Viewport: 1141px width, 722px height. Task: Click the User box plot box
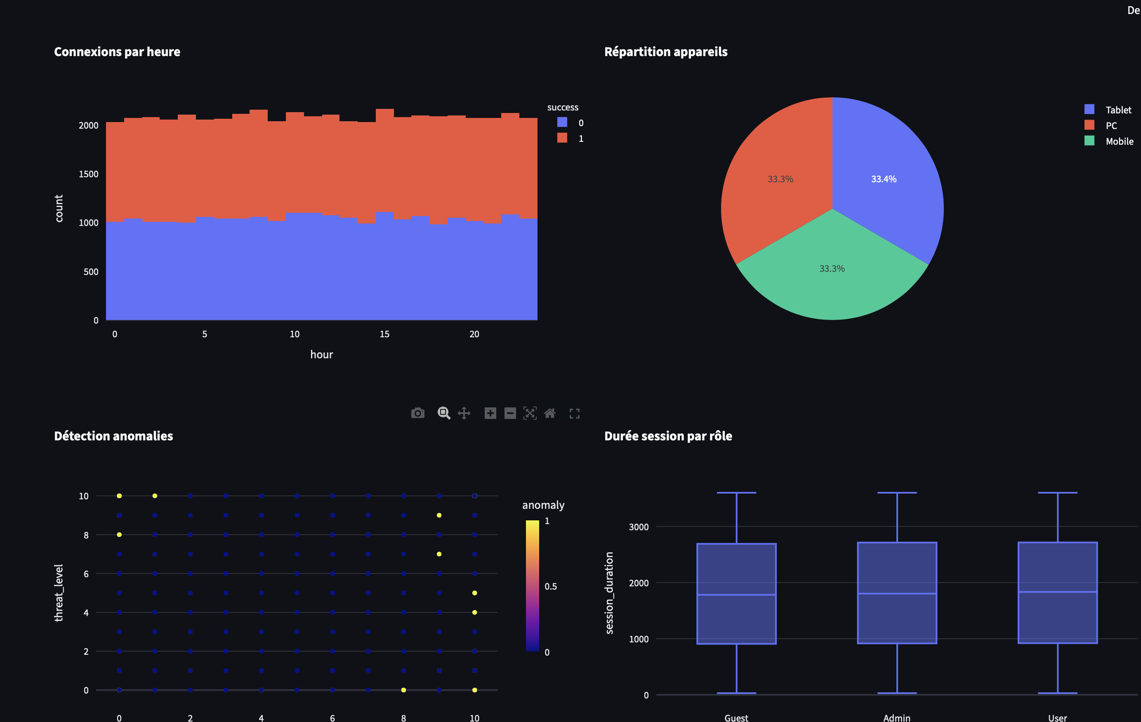click(1058, 593)
